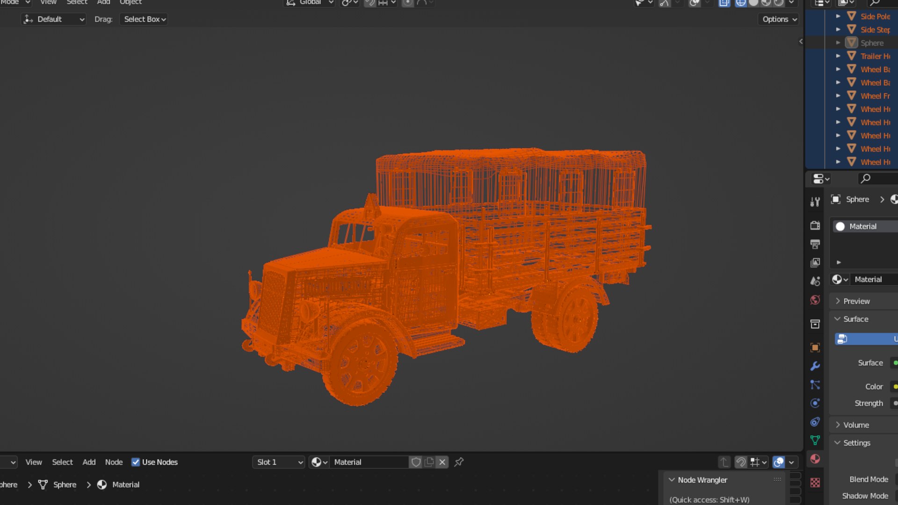
Task: Switch to solid viewport shading
Action: 753,3
